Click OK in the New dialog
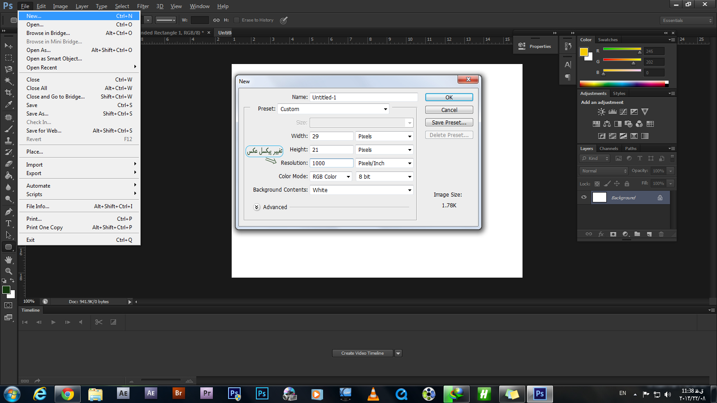Screen dimensions: 717x403 click(x=449, y=97)
